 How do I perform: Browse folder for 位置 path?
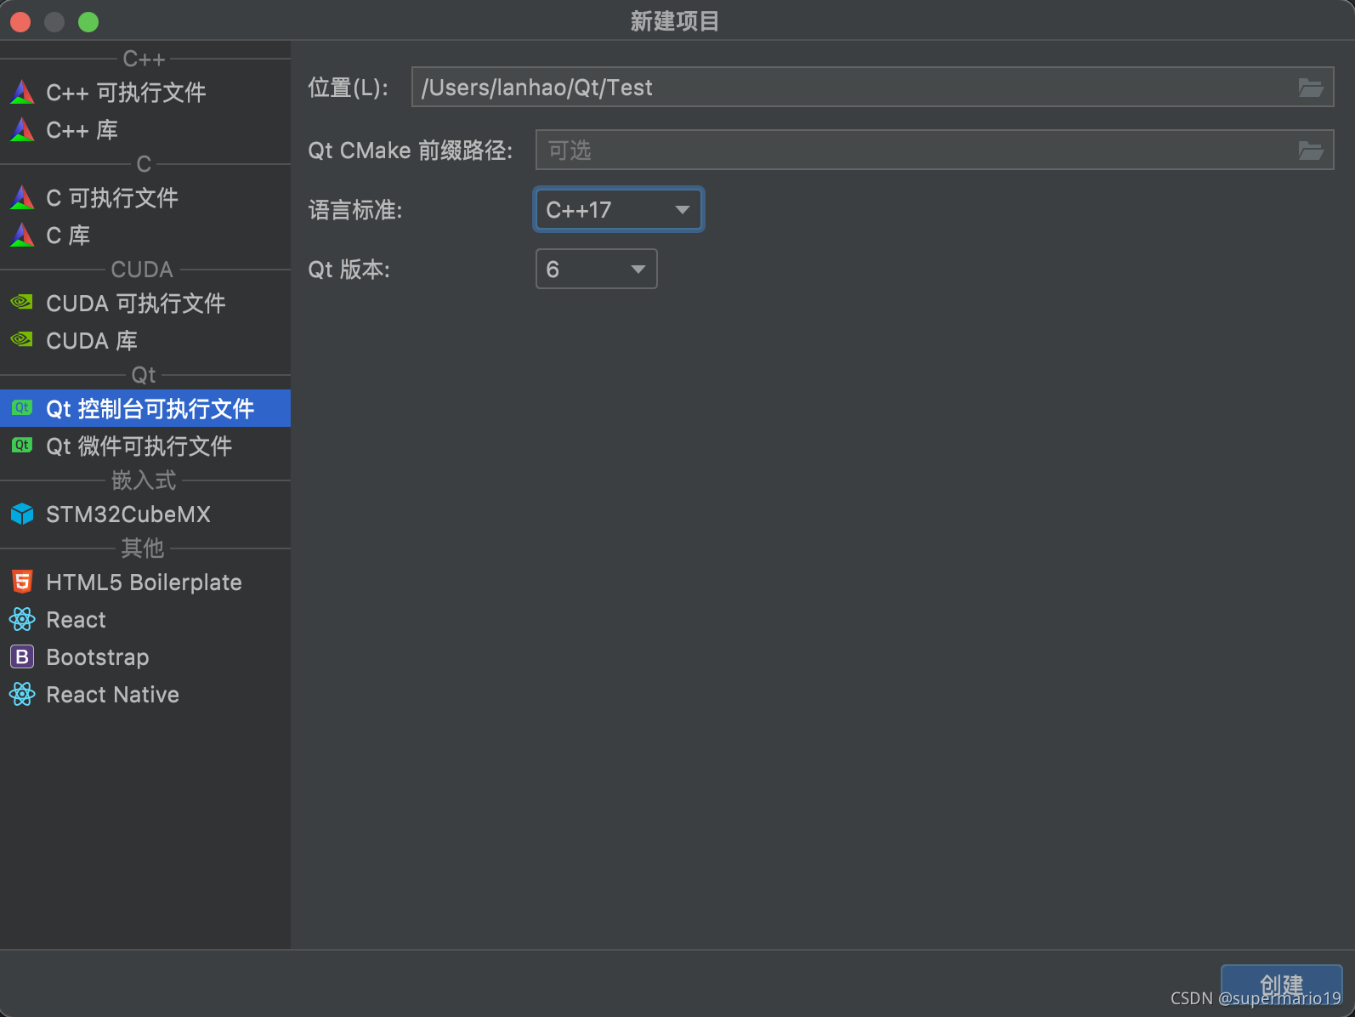pyautogui.click(x=1311, y=88)
